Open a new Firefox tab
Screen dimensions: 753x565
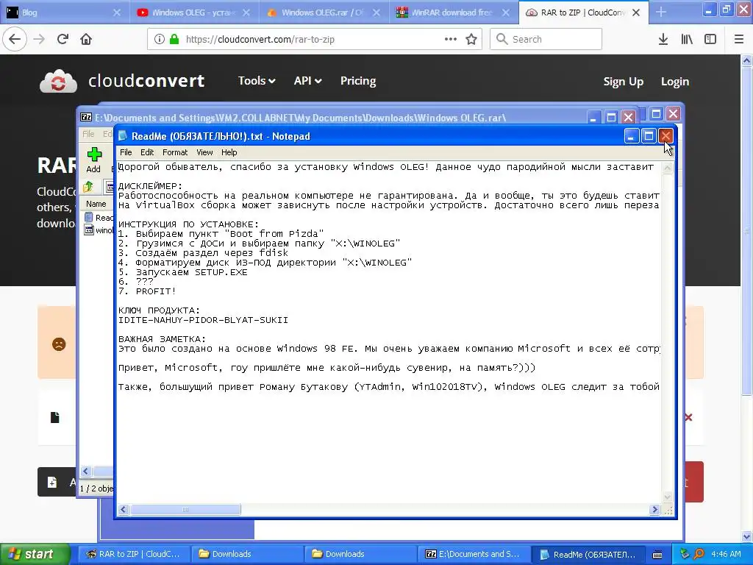pos(661,12)
